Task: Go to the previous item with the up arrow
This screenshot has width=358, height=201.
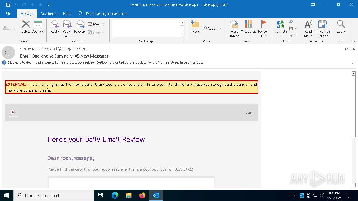Action: (32, 5)
